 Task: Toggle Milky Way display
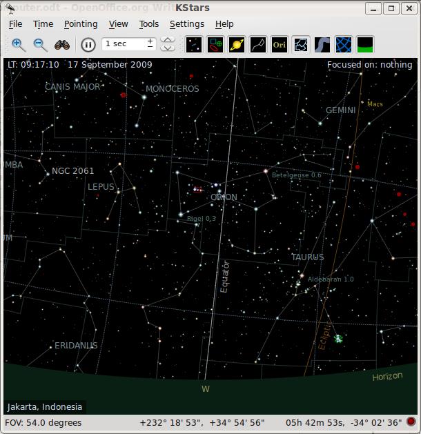tap(322, 45)
